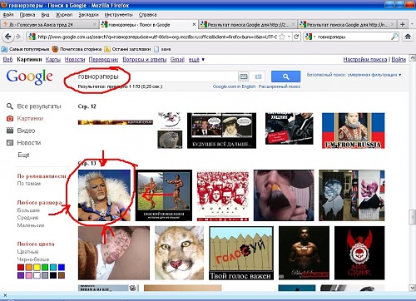
Task: Click the reload page icon
Action: click(x=296, y=37)
